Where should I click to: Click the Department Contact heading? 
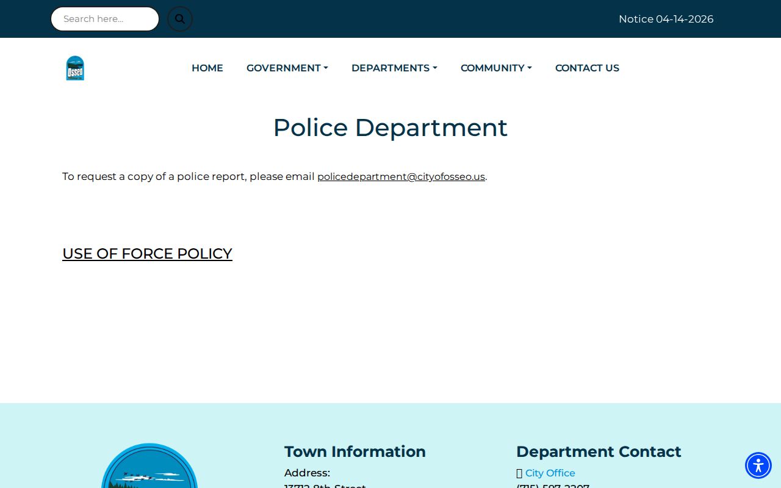point(599,452)
